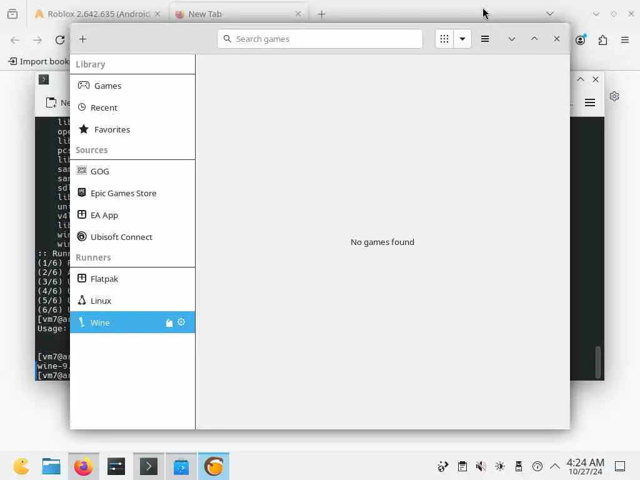Click the muted volume tray icon
The image size is (640, 480).
coord(481,466)
